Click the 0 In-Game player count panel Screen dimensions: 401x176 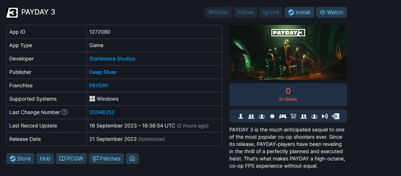pyautogui.click(x=288, y=95)
